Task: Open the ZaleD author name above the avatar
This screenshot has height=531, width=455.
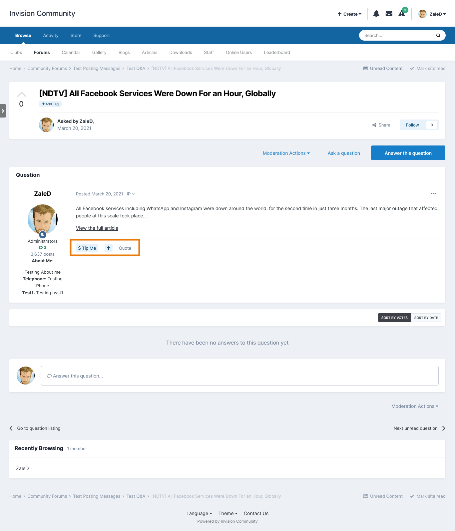Action: pos(43,194)
